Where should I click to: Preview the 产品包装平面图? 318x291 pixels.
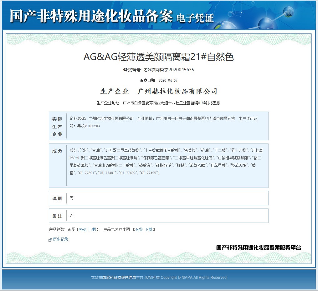point(83,229)
